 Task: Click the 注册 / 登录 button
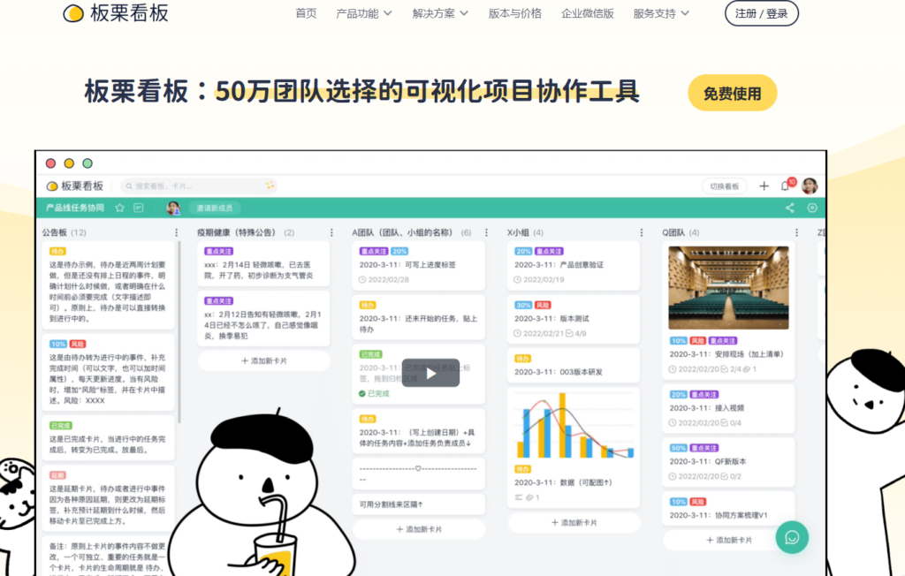[761, 13]
